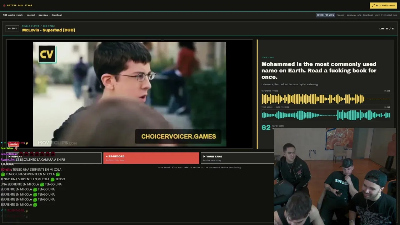Click the 62 match score number
Viewport: 400px width, 225px height.
266,127
